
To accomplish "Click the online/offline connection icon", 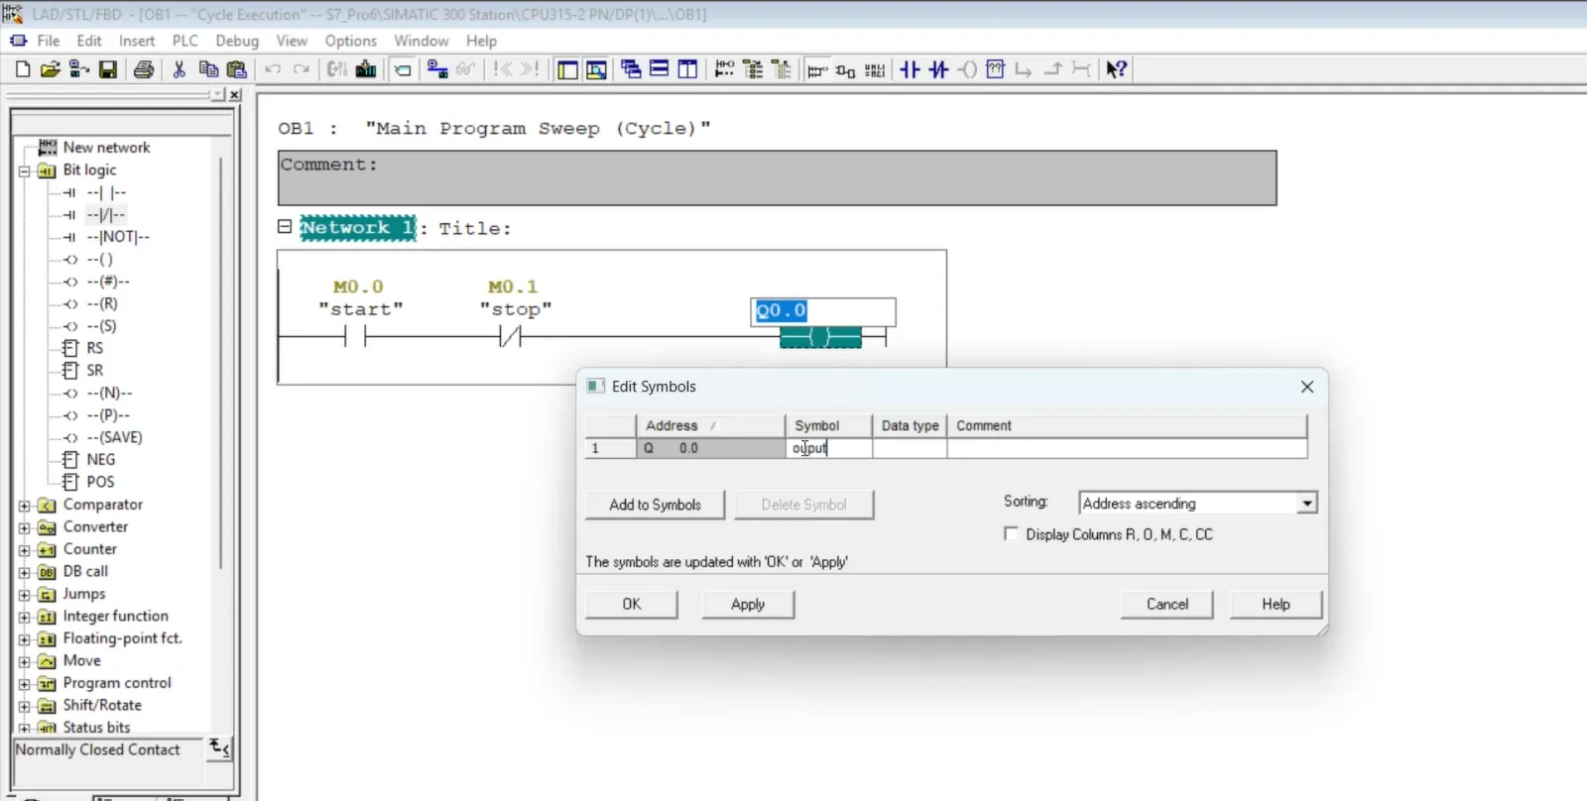I will pyautogui.click(x=437, y=69).
